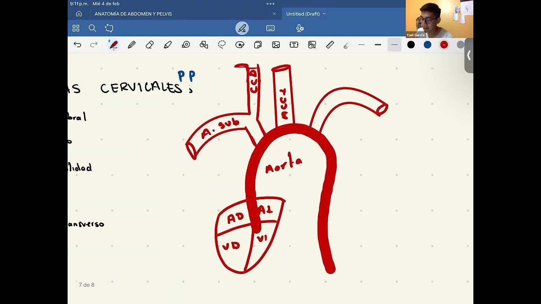Choose the thick stroke width

(x=378, y=45)
